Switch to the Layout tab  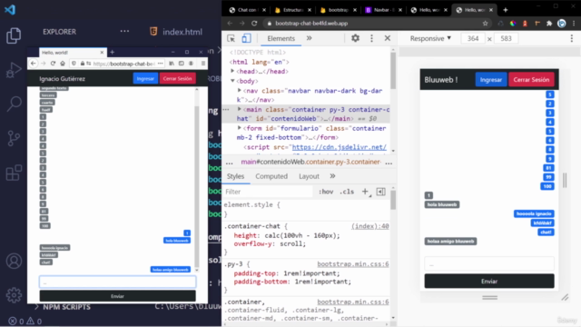(309, 176)
